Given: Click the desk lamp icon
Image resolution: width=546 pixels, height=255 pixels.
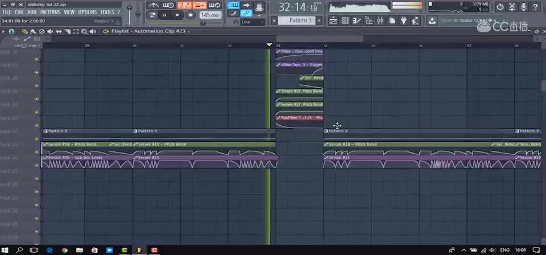Looking at the screenshot, I should coord(415,20).
